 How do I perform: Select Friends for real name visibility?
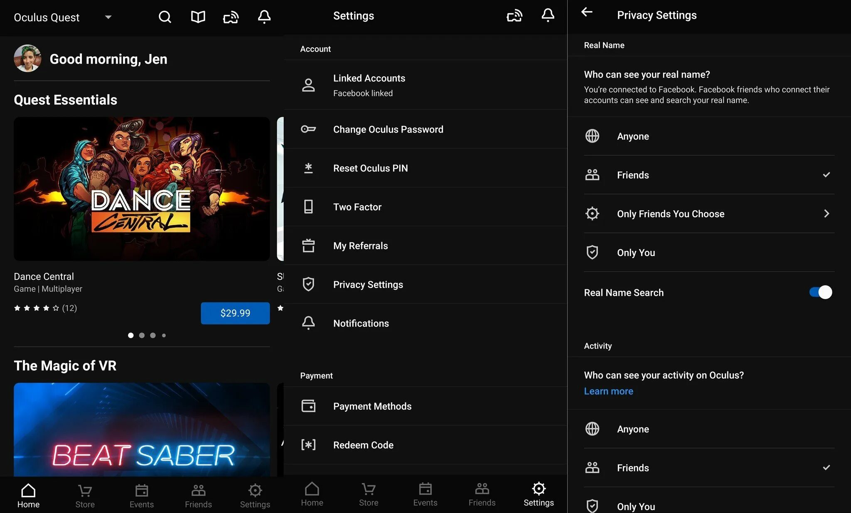[x=707, y=174]
